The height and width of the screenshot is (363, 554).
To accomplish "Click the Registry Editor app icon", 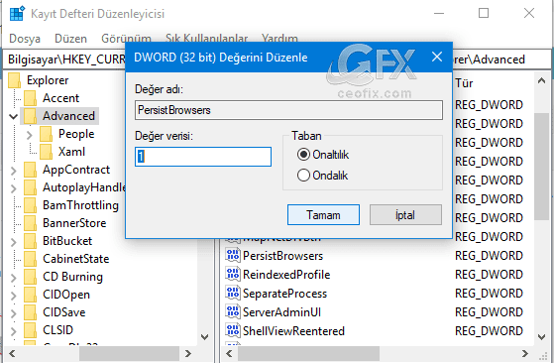I will [x=17, y=14].
